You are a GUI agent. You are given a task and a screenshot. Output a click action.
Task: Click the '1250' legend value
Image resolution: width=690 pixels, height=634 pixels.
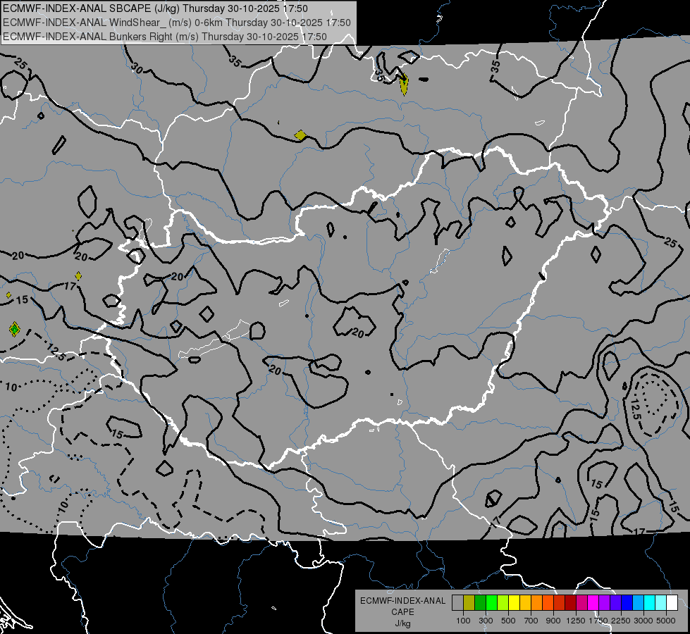coord(576,621)
